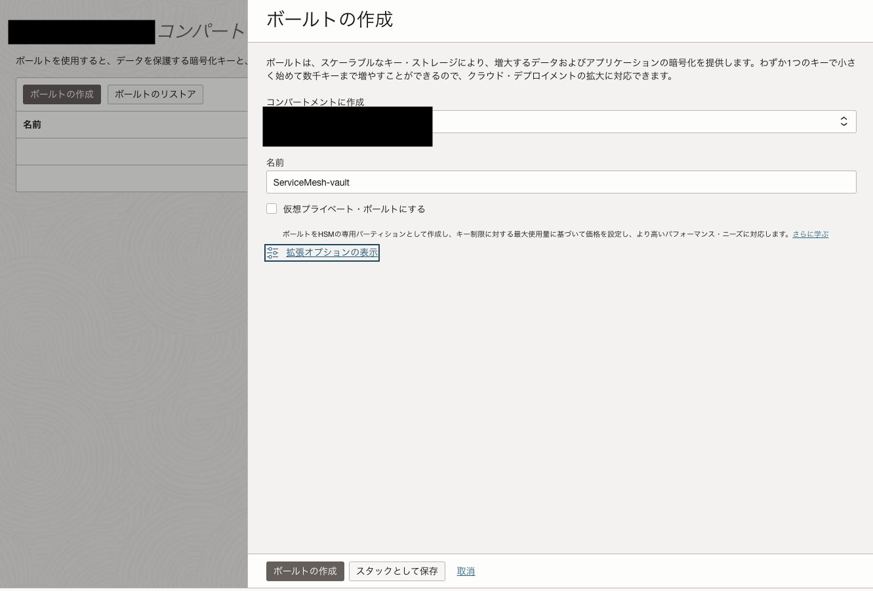
Task: Click the sliders icon beside 拡張オプションの表示
Action: click(x=272, y=253)
